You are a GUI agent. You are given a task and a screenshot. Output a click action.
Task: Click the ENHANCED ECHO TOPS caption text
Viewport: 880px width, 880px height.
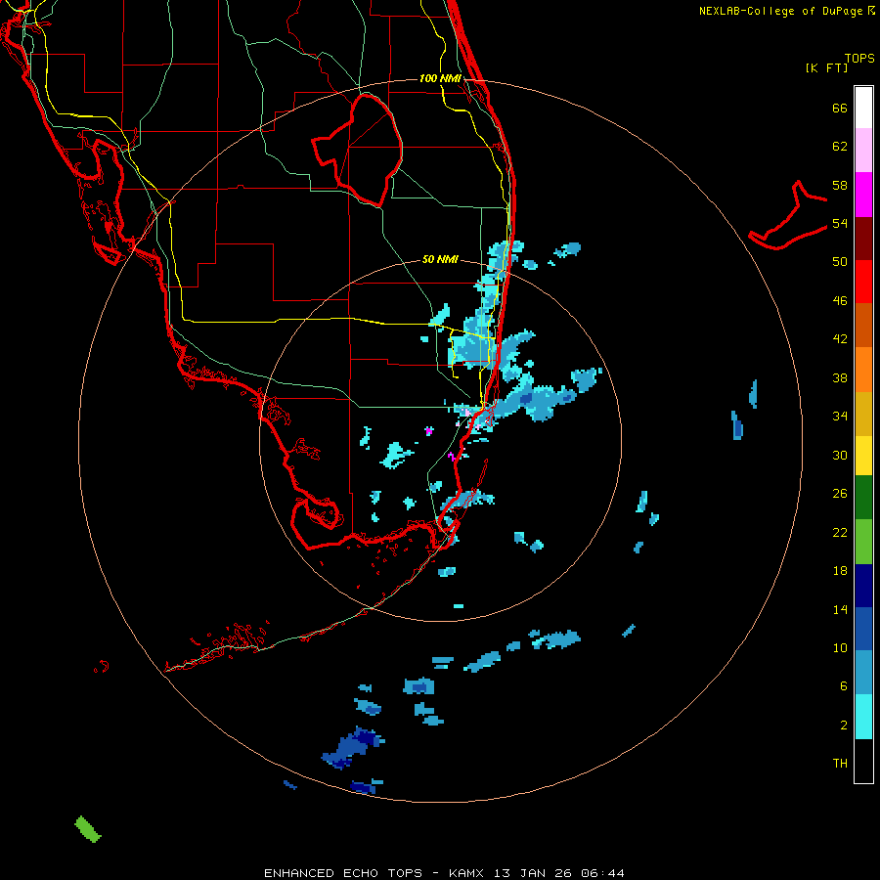[x=343, y=873]
